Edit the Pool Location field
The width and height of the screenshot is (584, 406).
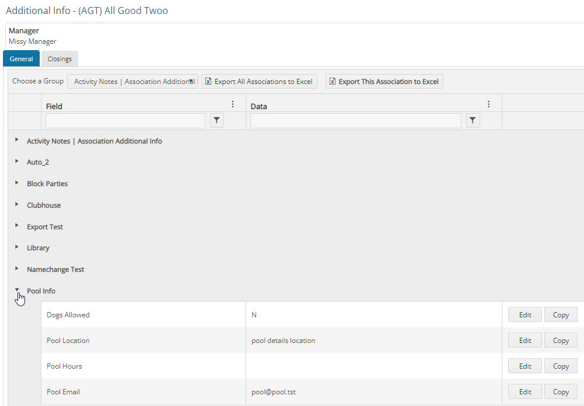tap(524, 341)
